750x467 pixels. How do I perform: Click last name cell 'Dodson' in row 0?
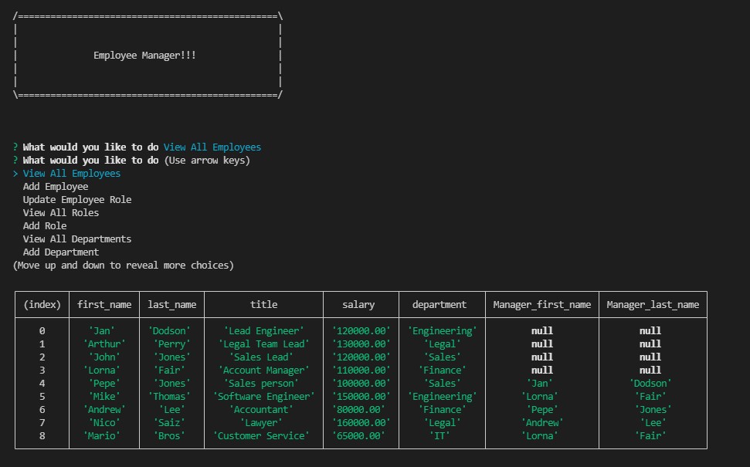point(169,331)
